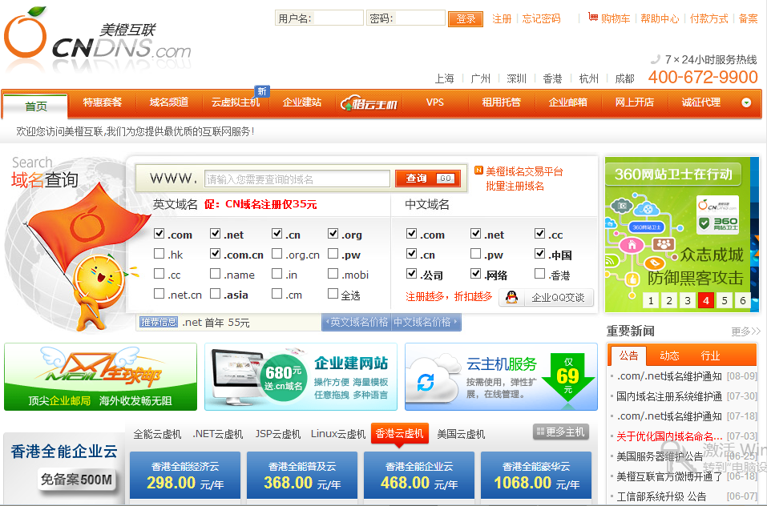Open the 企业建网站 banner
767x506 pixels.
[301, 376]
